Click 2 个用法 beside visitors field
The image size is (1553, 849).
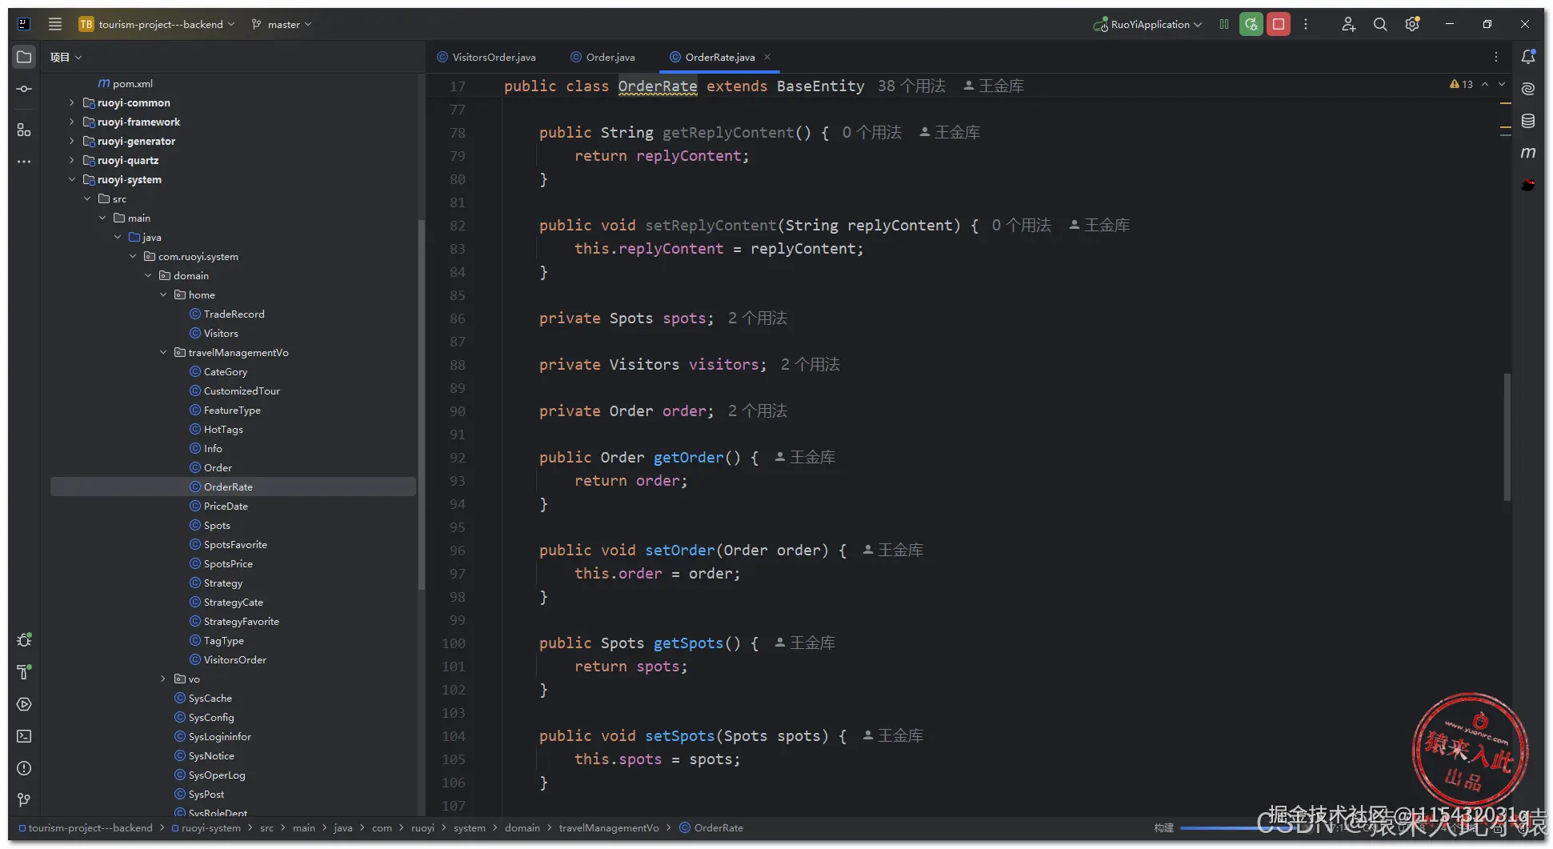[811, 364]
